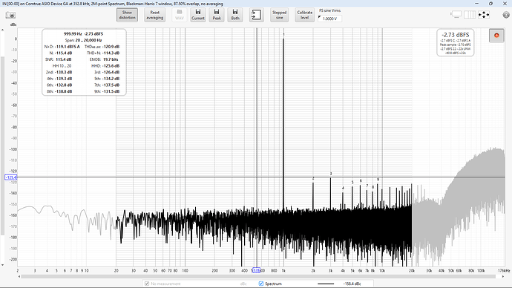512x288 pixels.
Task: Click the -2.73 dBFS level readout
Action: pyautogui.click(x=455, y=35)
